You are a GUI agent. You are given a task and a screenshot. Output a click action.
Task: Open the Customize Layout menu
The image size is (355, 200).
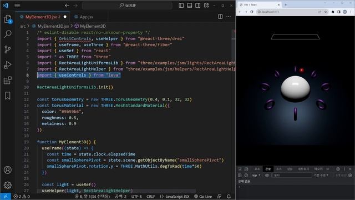206,6
